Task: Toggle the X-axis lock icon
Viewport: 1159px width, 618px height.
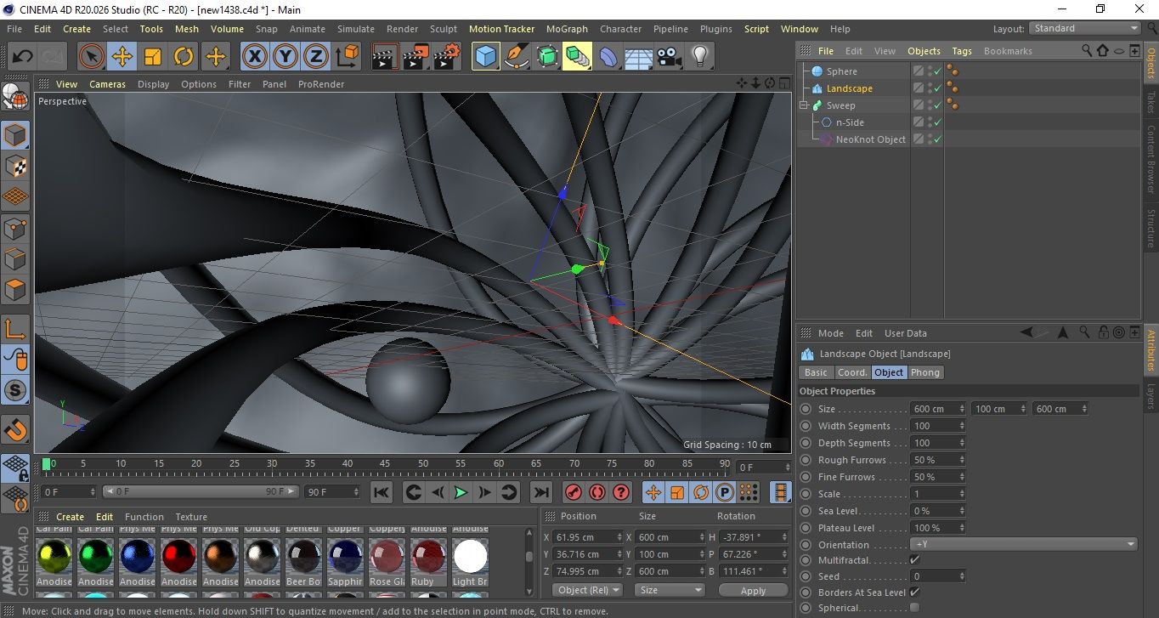Action: click(253, 57)
